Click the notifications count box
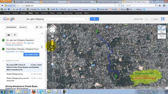Viewport: 168px width, 94px height. [146, 19]
